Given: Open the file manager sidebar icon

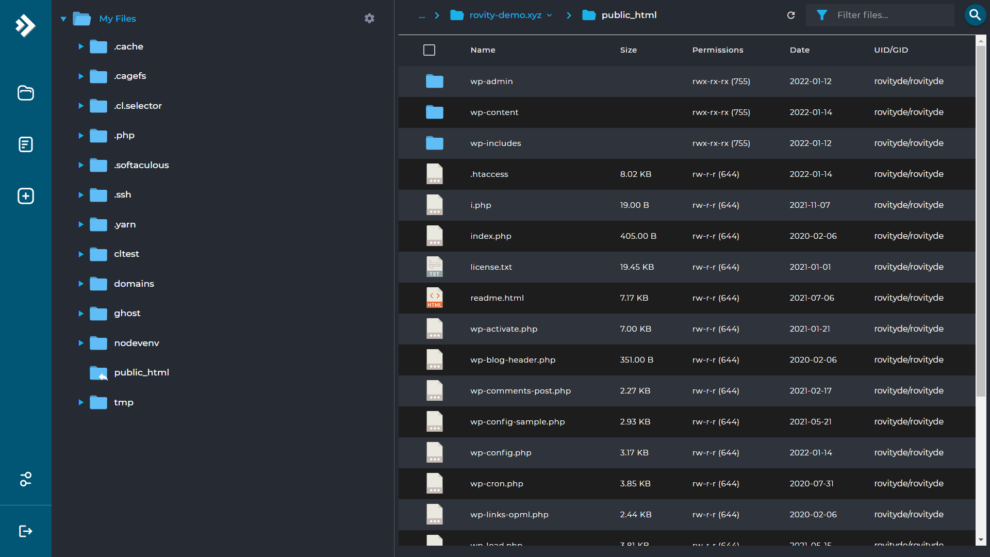Looking at the screenshot, I should click(x=26, y=93).
